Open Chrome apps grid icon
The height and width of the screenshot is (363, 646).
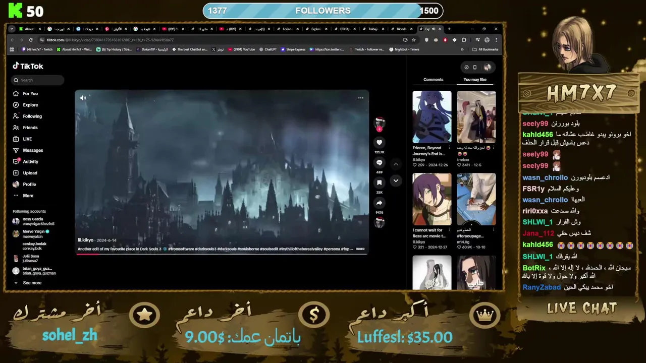pos(12,49)
